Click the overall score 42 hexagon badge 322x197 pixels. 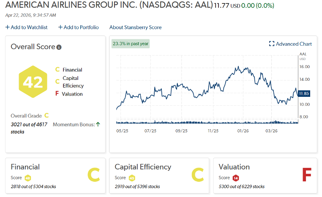[32, 82]
